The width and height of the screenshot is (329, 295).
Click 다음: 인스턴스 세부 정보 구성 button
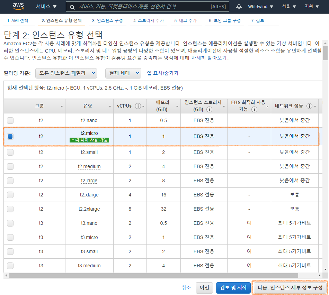click(290, 288)
